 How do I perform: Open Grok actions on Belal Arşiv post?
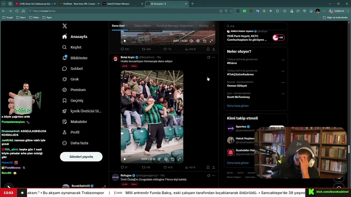(209, 57)
